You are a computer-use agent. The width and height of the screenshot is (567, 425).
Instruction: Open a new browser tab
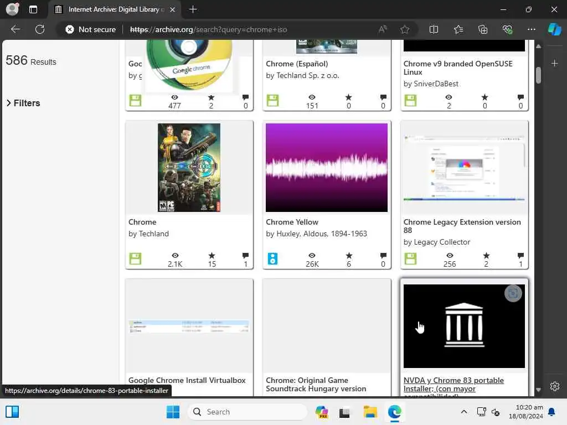point(193,9)
